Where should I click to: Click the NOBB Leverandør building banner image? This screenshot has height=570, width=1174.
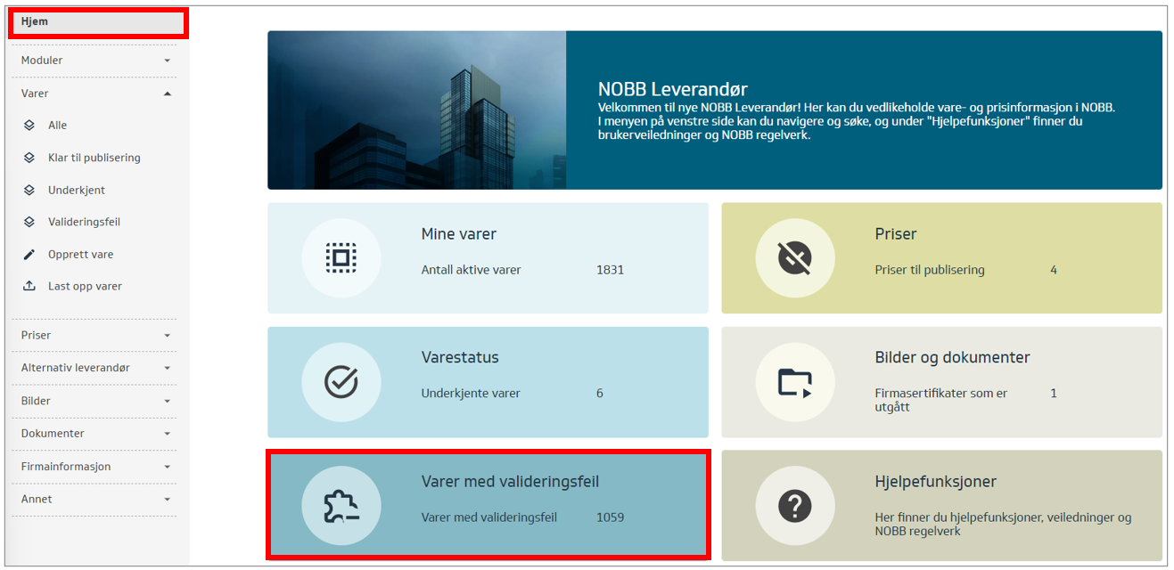416,110
